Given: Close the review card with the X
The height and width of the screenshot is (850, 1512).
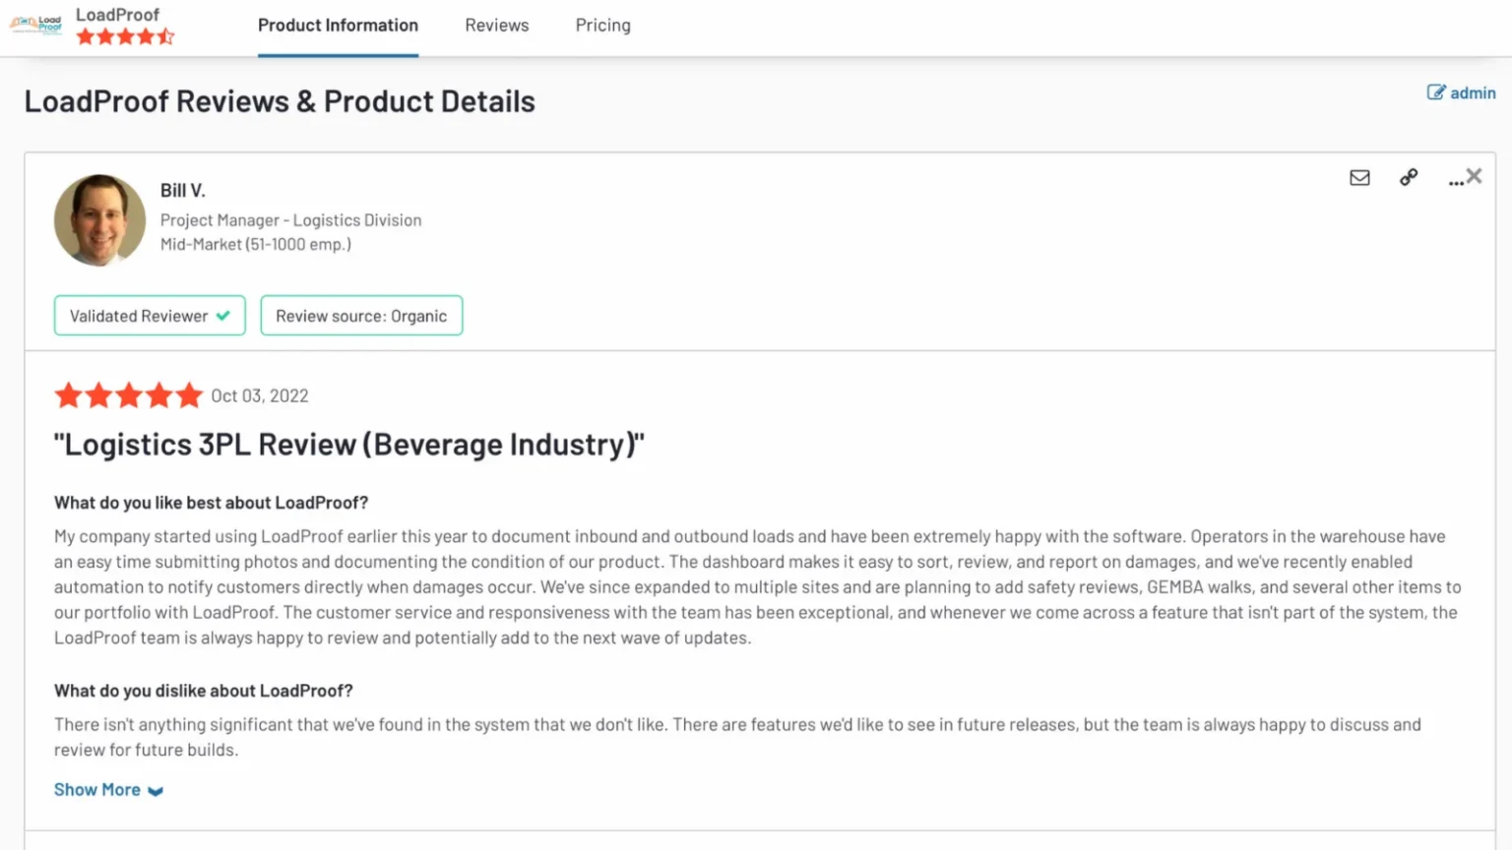Looking at the screenshot, I should point(1474,176).
